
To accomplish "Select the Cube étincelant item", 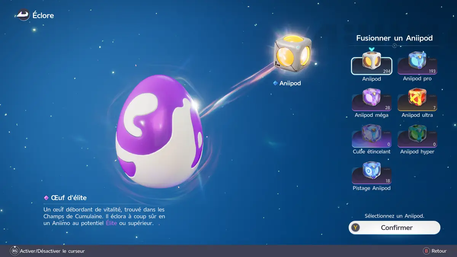I will tap(371, 136).
